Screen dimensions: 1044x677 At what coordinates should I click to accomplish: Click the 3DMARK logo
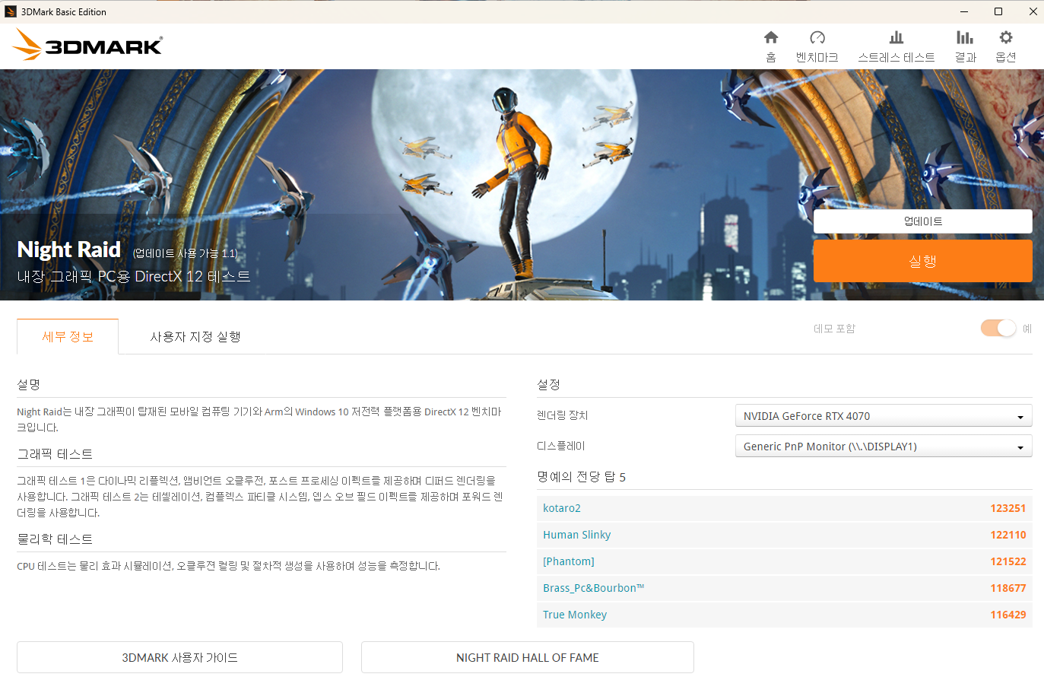click(87, 46)
